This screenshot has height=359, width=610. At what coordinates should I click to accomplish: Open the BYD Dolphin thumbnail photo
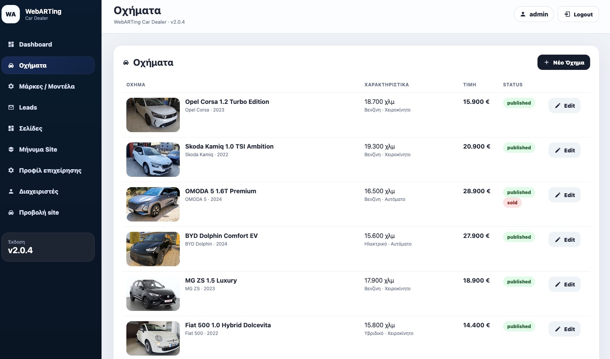153,249
